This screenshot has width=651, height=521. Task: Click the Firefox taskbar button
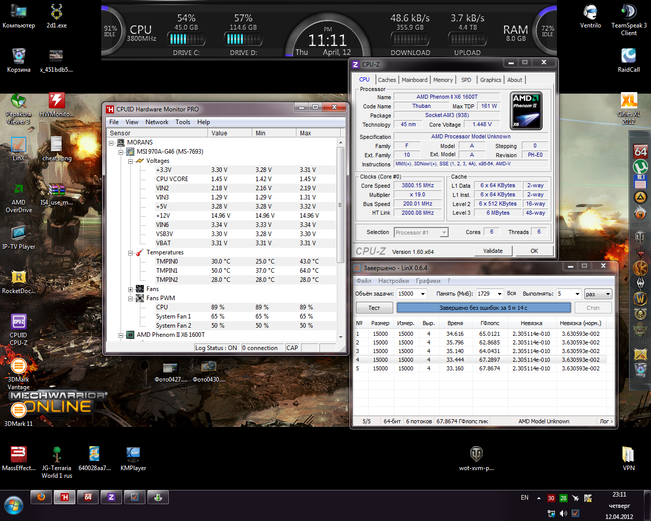(x=42, y=497)
